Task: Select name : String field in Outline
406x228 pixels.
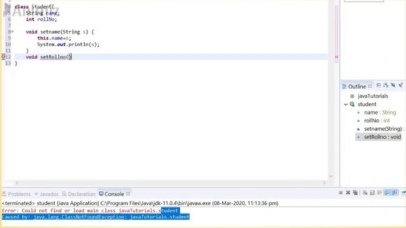Action: point(380,113)
